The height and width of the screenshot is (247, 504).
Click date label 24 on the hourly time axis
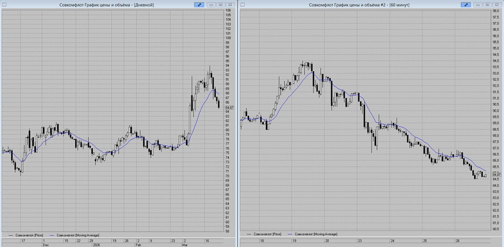pyautogui.click(x=392, y=240)
